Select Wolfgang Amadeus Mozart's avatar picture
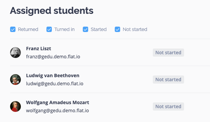This screenshot has width=210, height=122. 15,106
